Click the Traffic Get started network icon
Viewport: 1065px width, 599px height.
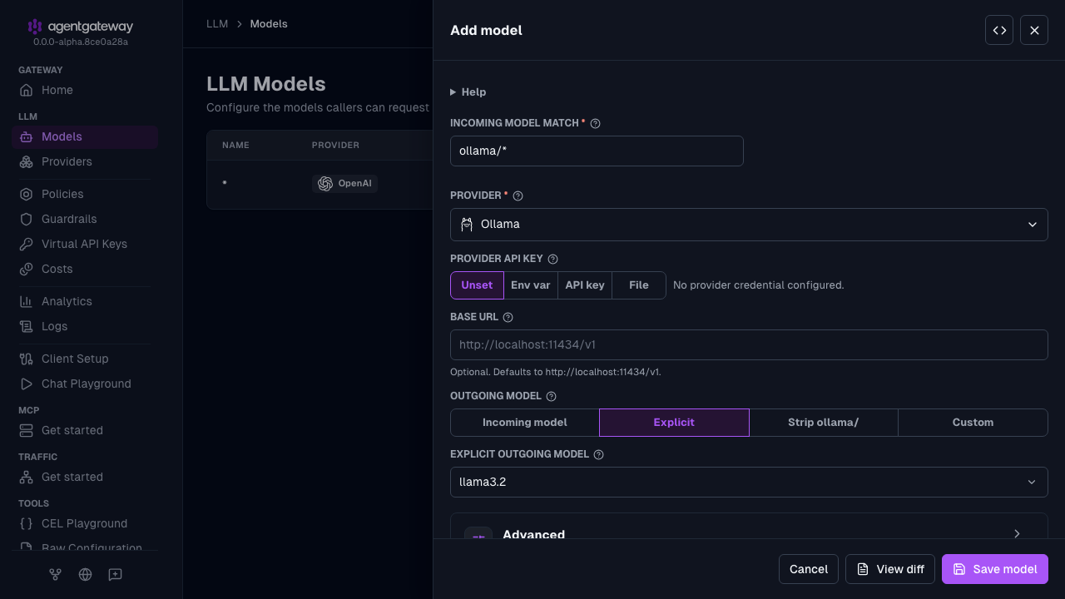tap(27, 477)
